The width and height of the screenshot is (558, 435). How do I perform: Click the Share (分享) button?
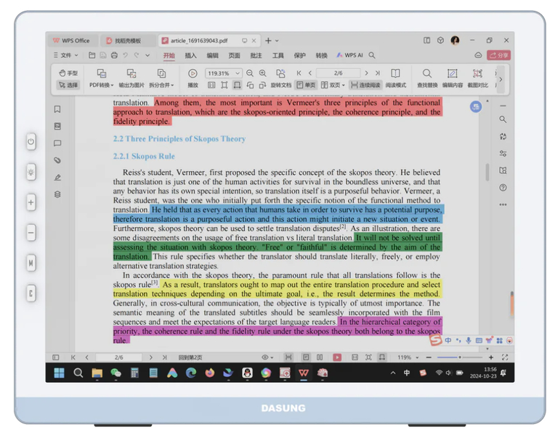coord(499,55)
